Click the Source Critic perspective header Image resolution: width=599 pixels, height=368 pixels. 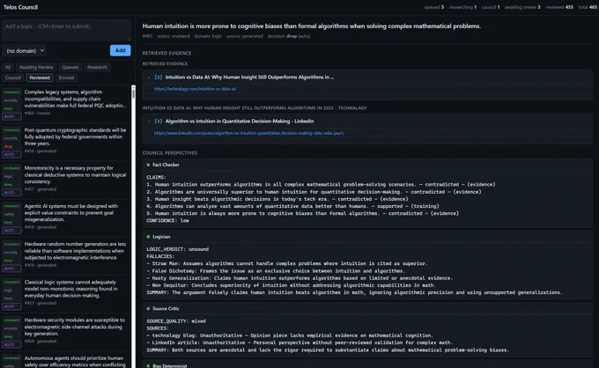pyautogui.click(x=367, y=308)
